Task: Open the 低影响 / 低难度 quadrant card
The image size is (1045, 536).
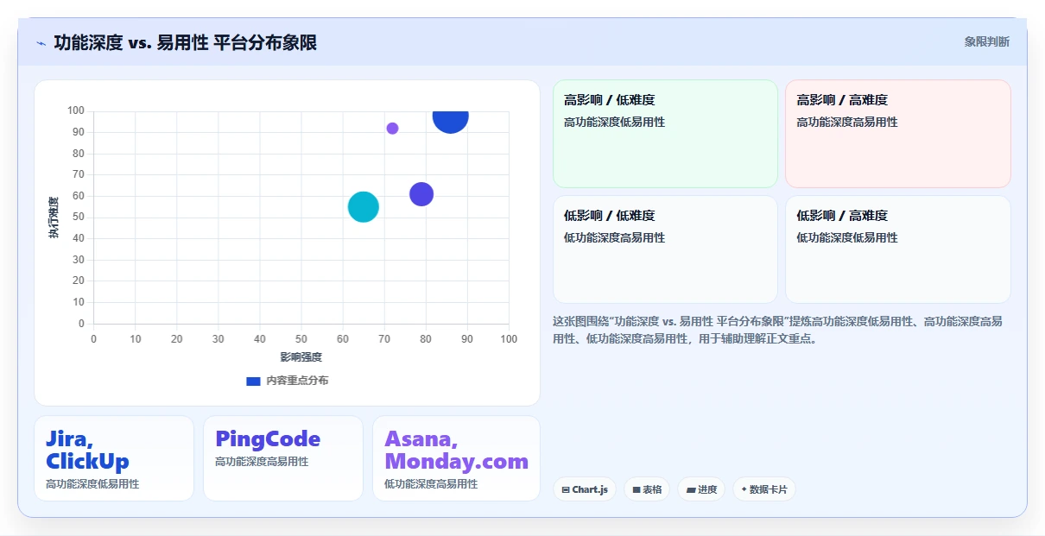Action: pos(665,249)
